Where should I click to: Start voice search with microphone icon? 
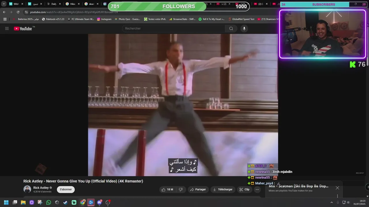point(244,28)
